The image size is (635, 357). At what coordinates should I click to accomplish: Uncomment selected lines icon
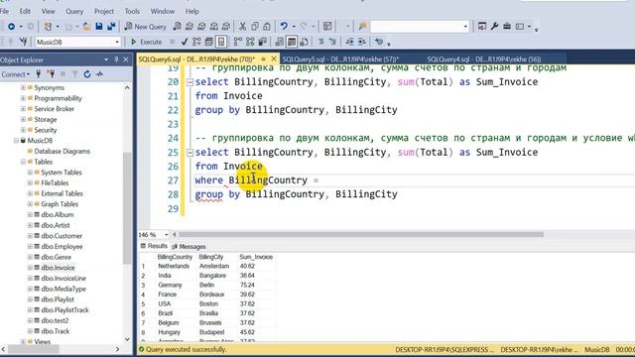[333, 42]
